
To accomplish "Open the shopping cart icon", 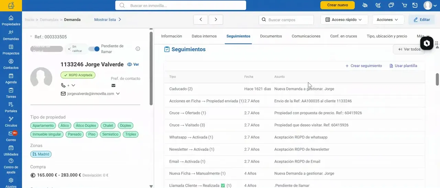I will [404, 5].
